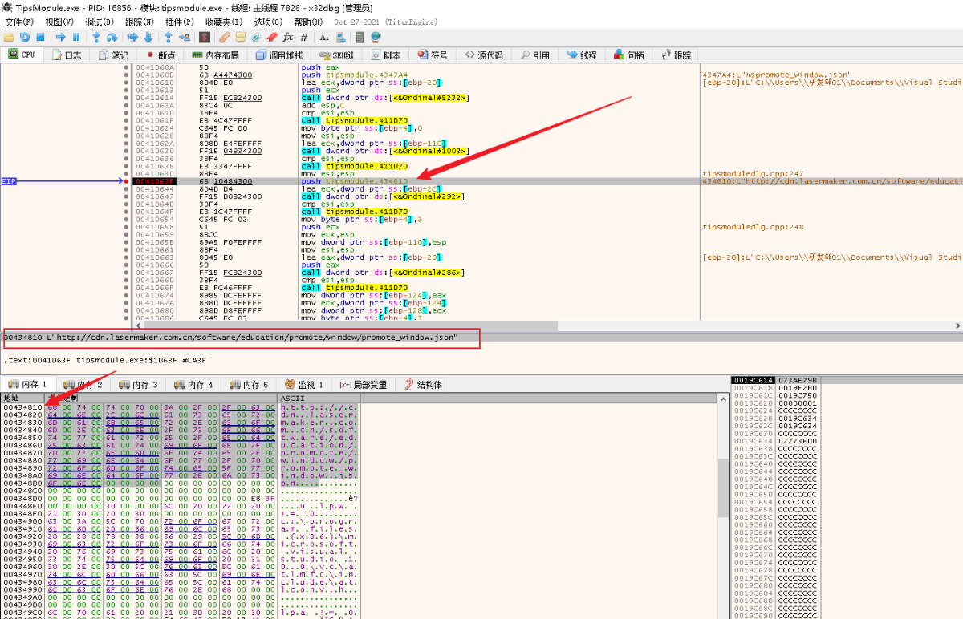This screenshot has height=619, width=963.
Task: Switch to the 调用堆栈 tab
Action: tap(278, 55)
